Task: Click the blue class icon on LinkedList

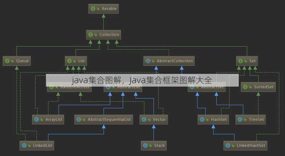Action: click(24, 145)
